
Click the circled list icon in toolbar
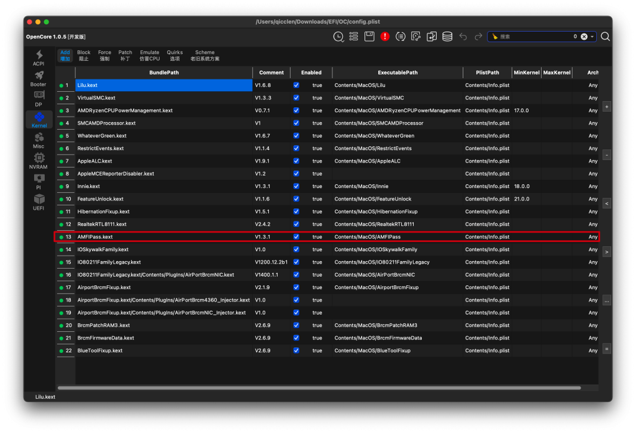click(x=401, y=37)
